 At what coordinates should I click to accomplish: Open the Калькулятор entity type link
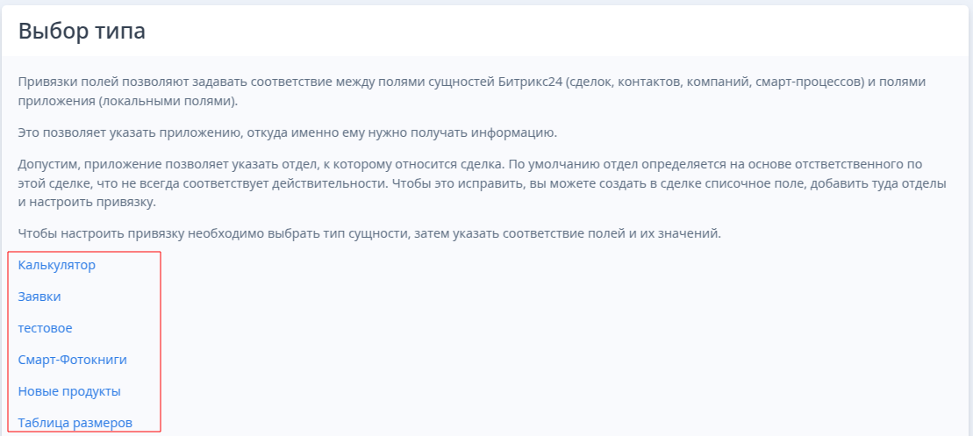tap(56, 266)
